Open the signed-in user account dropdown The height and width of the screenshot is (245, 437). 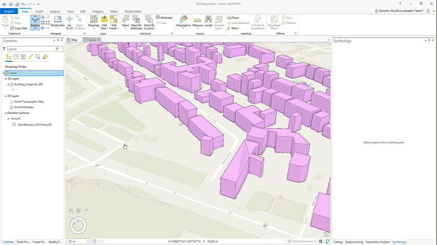coord(400,11)
